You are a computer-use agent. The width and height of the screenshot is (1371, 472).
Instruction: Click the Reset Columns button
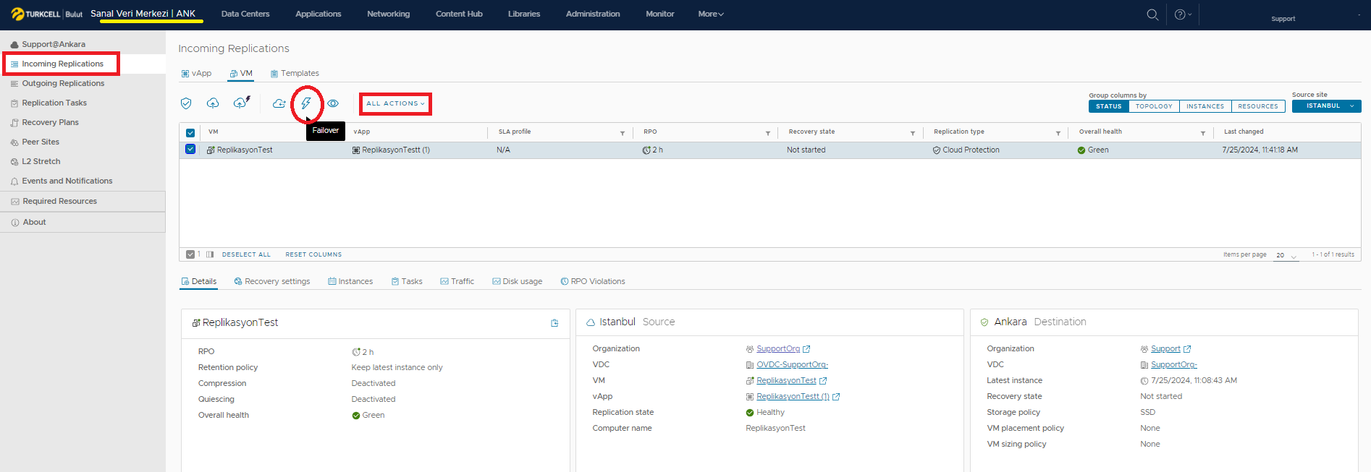313,254
